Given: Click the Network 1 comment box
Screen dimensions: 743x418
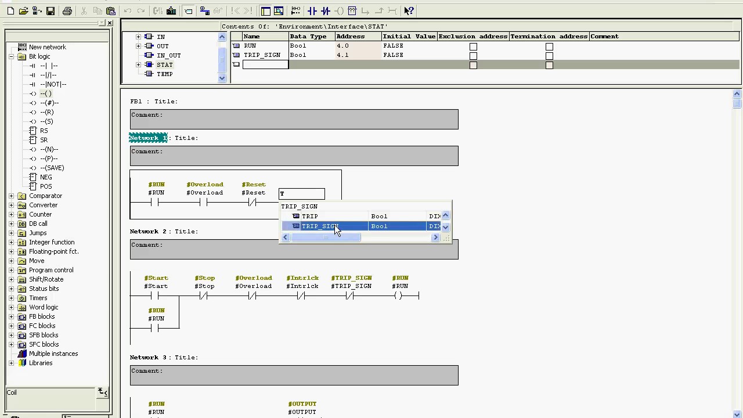Looking at the screenshot, I should tap(294, 156).
